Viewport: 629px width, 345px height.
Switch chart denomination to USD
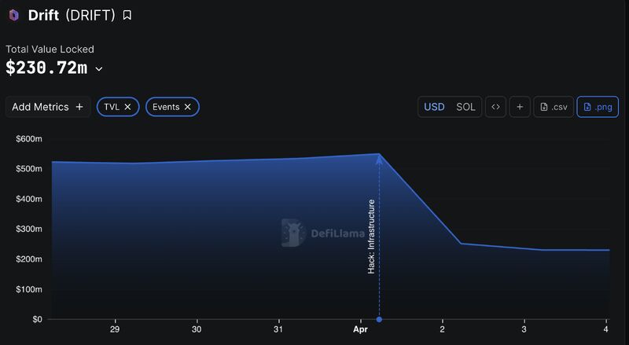tap(434, 107)
